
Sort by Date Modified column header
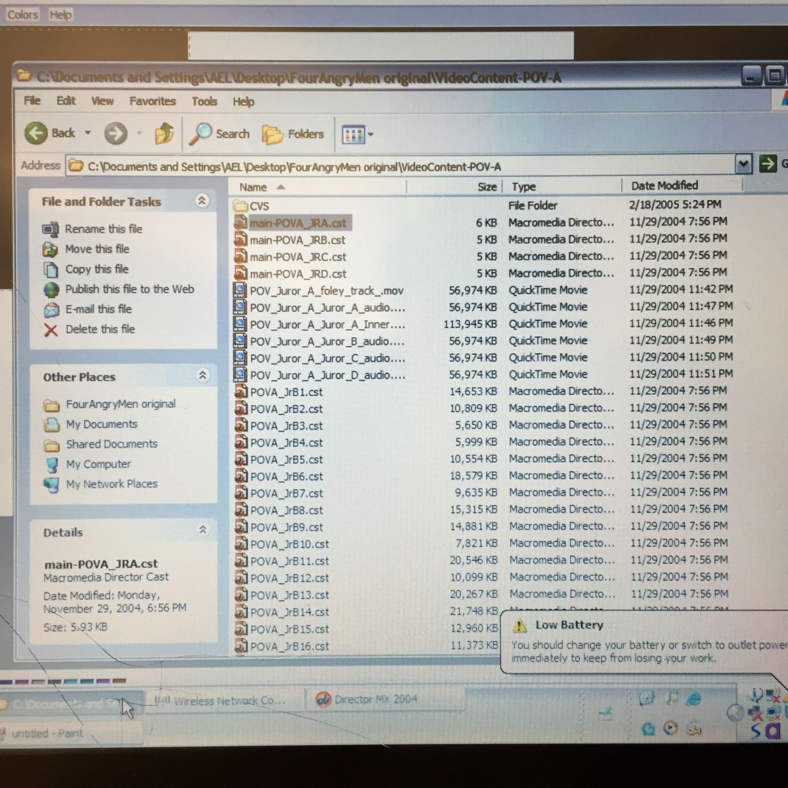(664, 186)
